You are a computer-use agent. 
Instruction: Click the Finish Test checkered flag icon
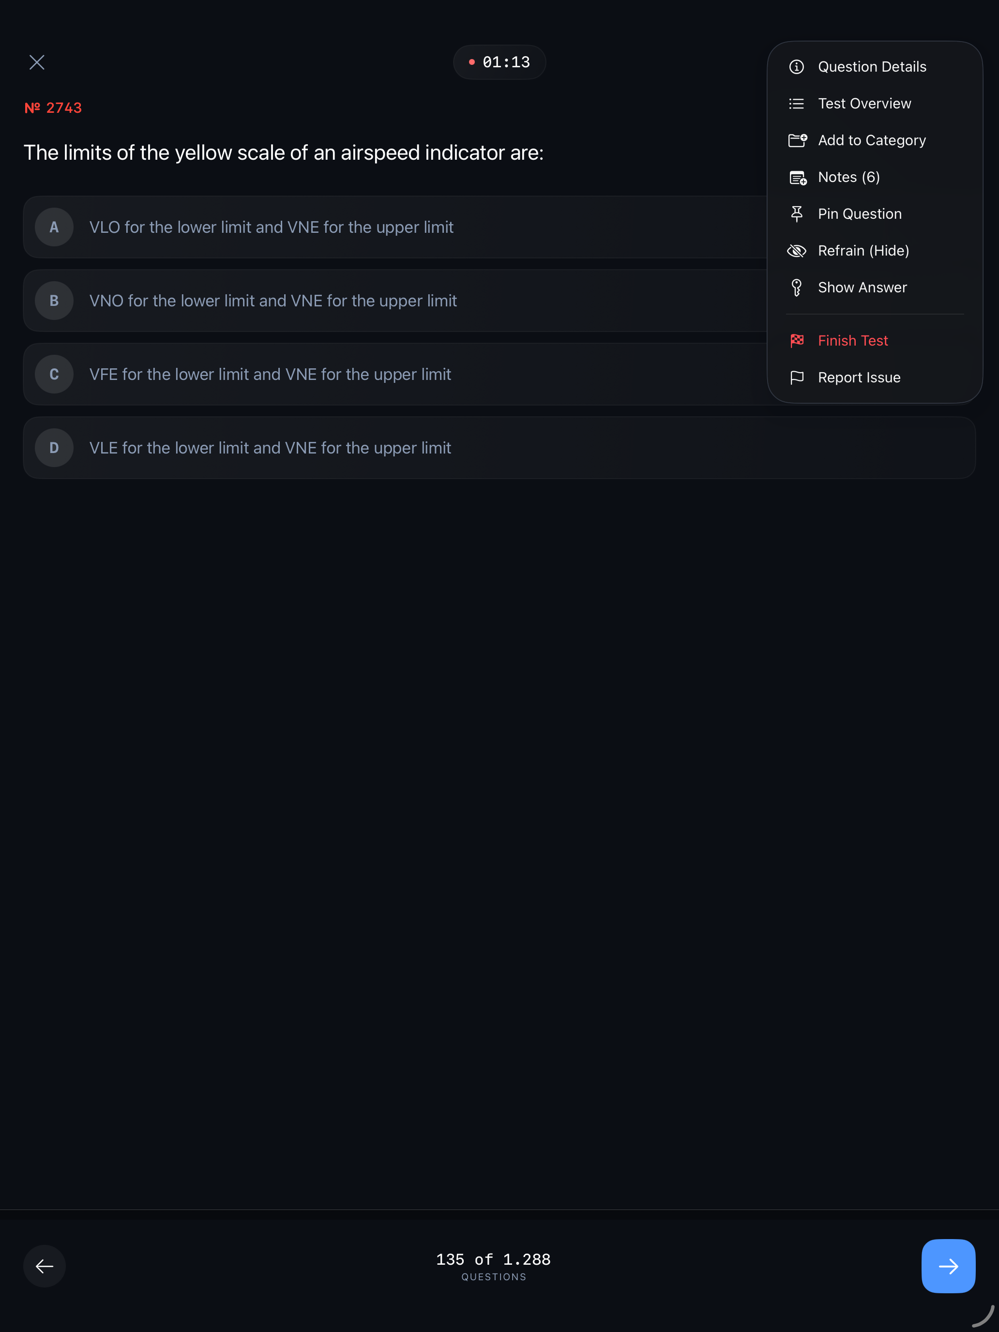797,340
